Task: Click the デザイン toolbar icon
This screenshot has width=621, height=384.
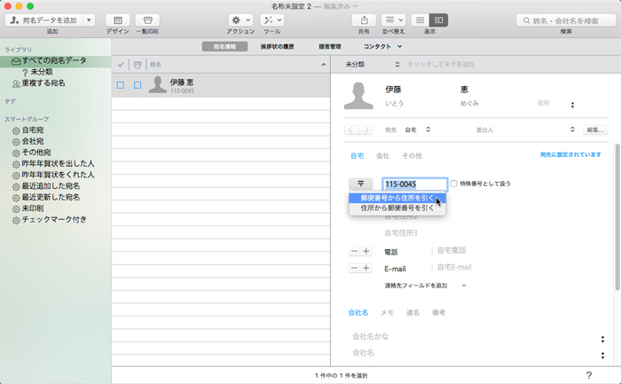Action: [x=117, y=20]
